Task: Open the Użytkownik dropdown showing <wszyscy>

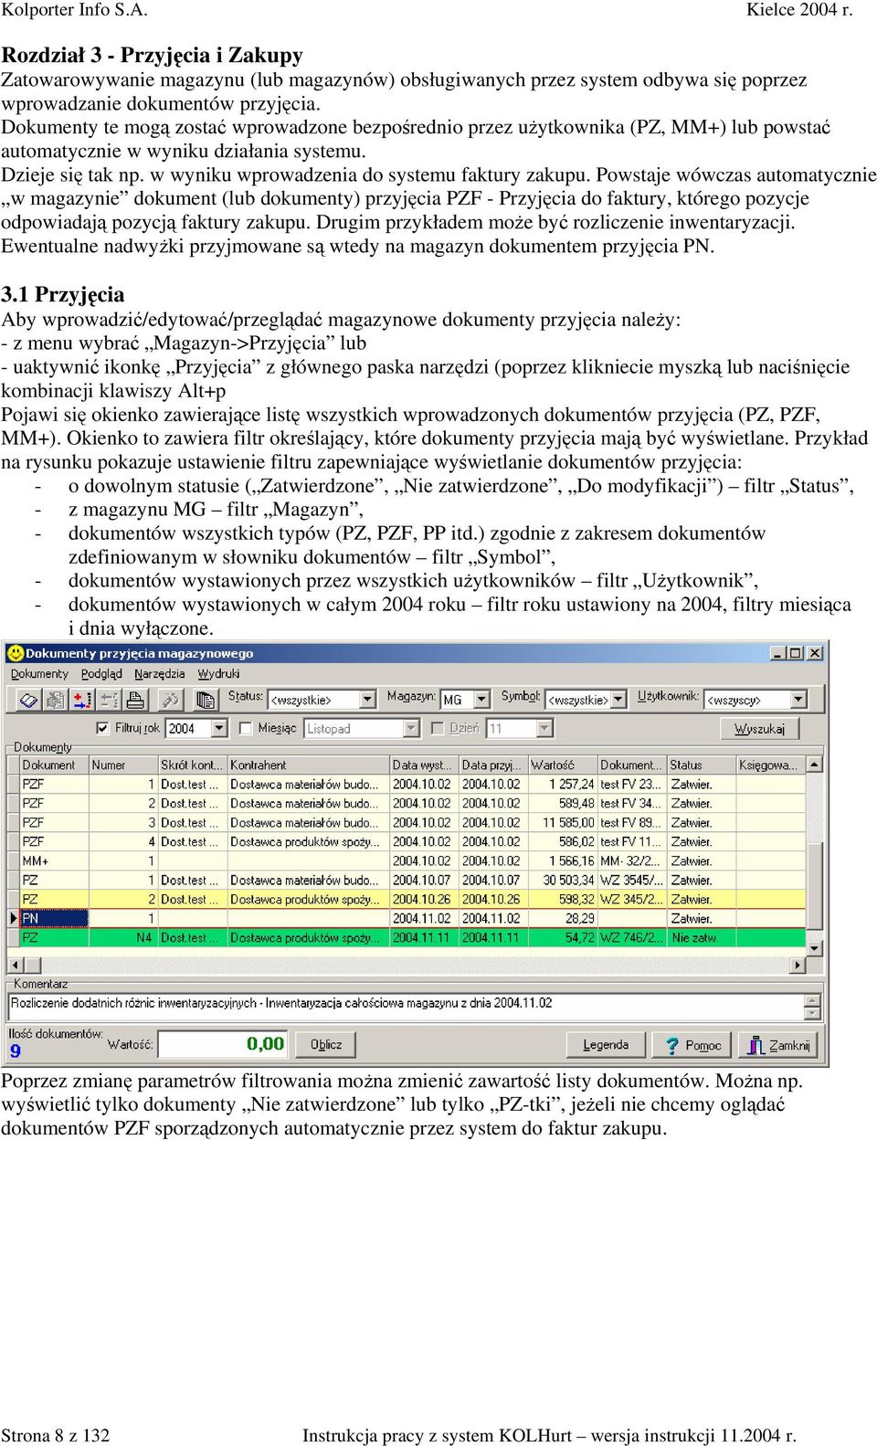Action: click(x=798, y=700)
